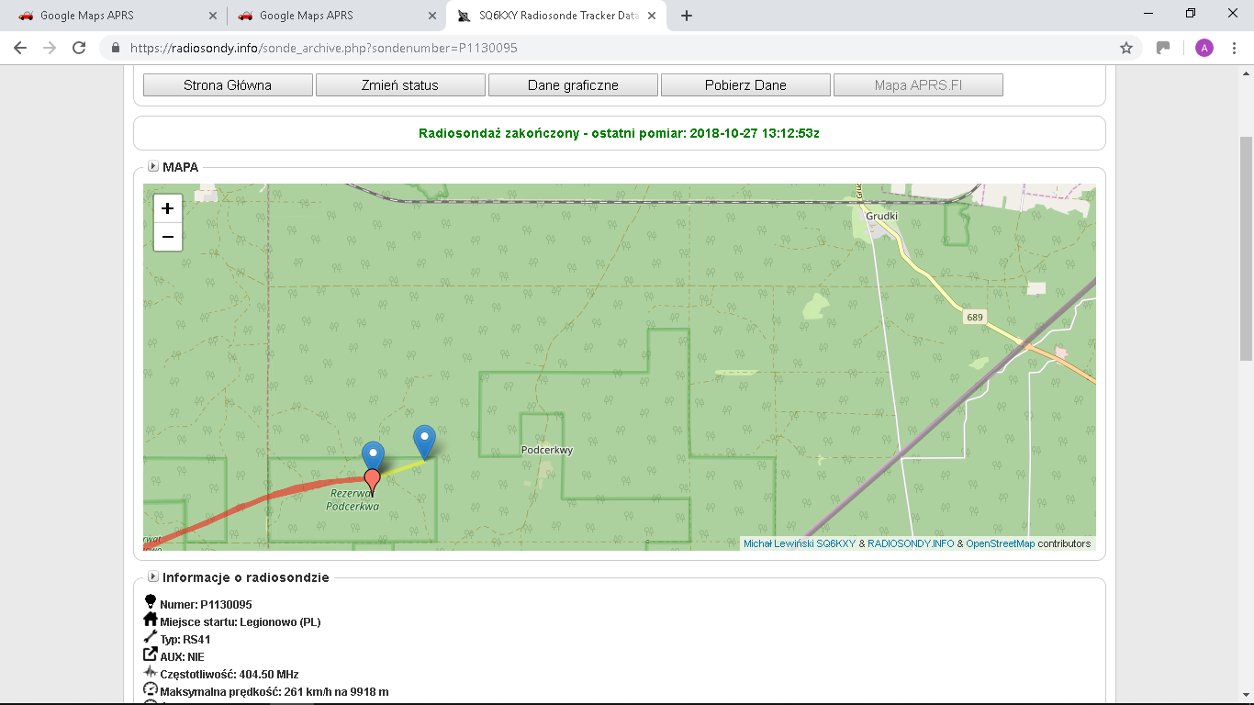Close the first Google Maps APRS tab

click(212, 16)
